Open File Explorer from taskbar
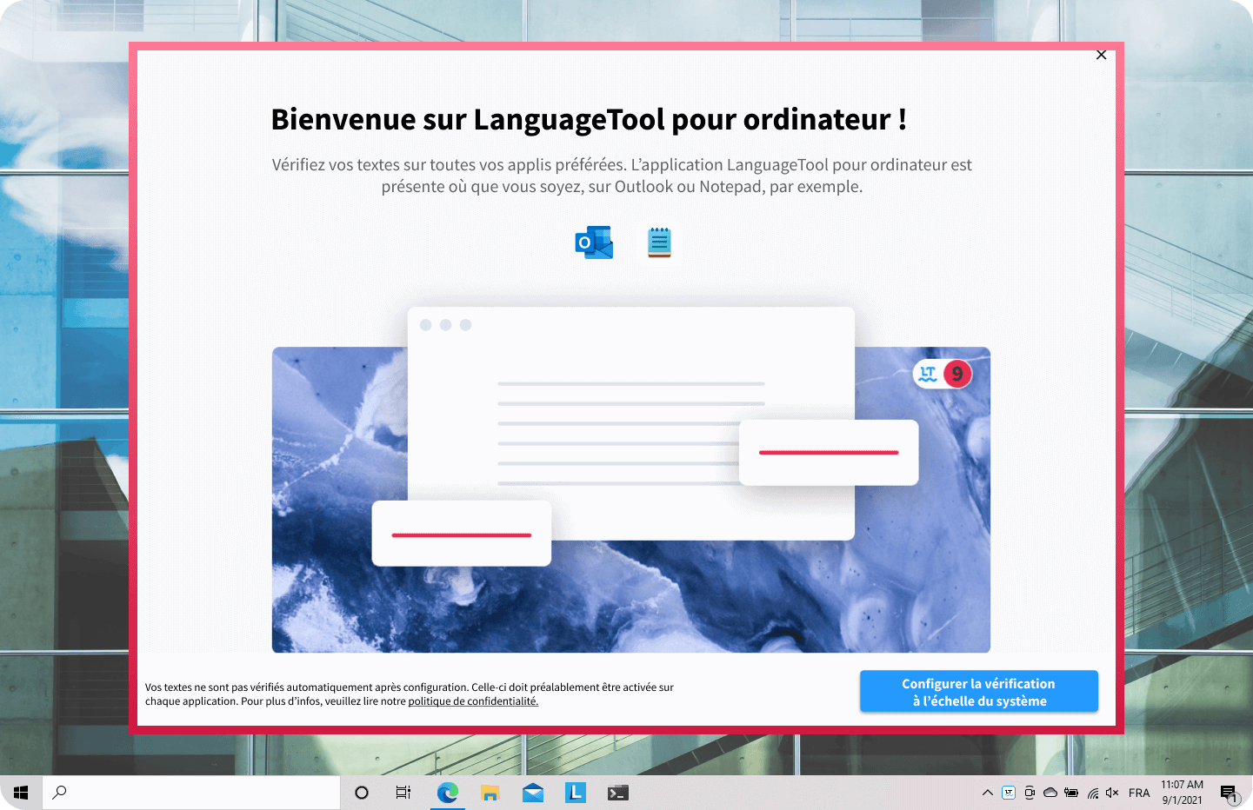 click(x=490, y=793)
